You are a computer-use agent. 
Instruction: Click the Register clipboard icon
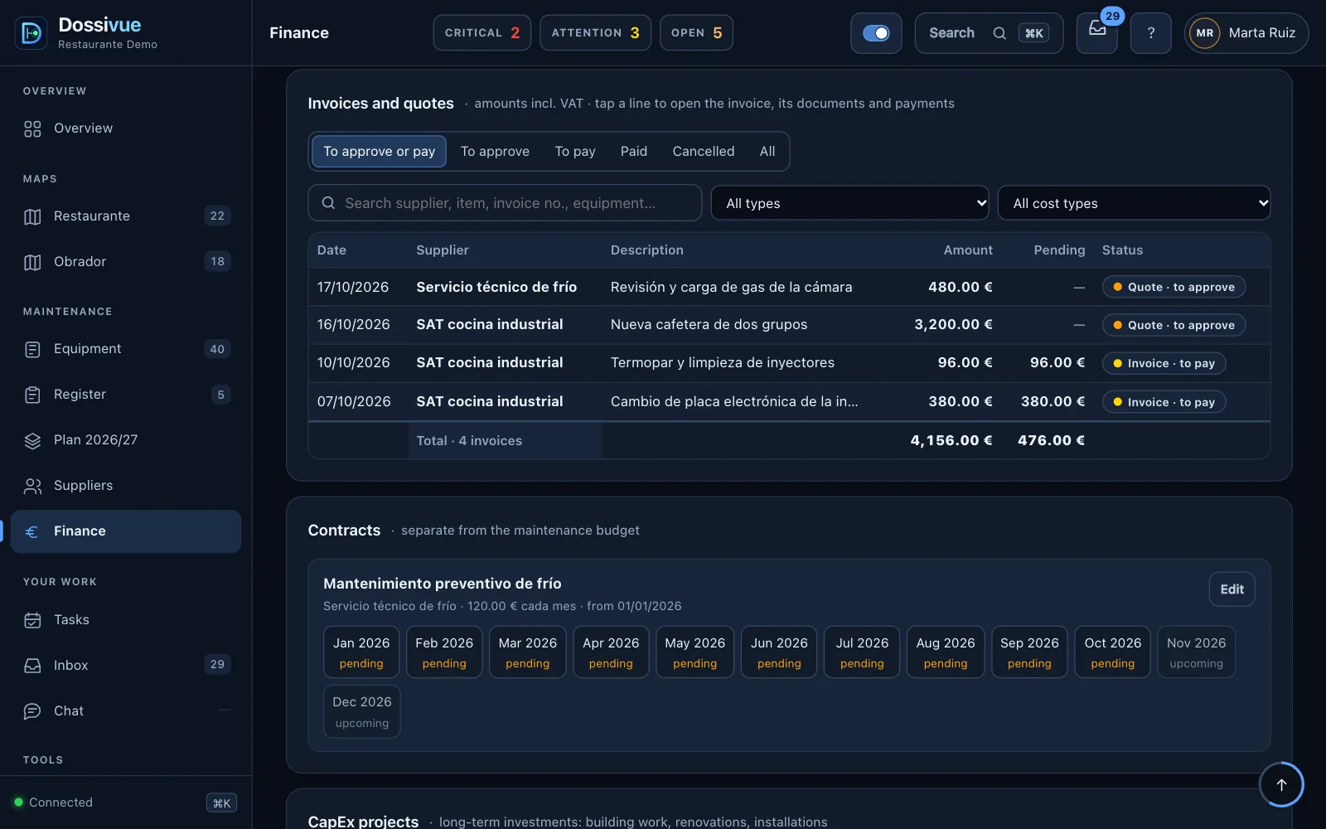(32, 395)
